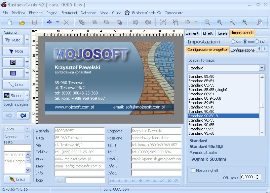Add a database record with plus icon
The width and height of the screenshot is (270, 193).
pyautogui.click(x=141, y=181)
